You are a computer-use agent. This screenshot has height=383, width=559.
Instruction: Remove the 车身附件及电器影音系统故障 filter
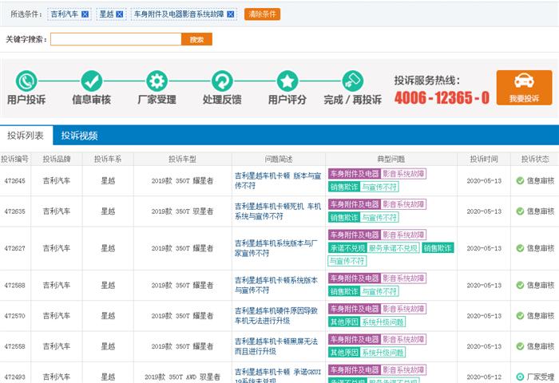[x=231, y=14]
